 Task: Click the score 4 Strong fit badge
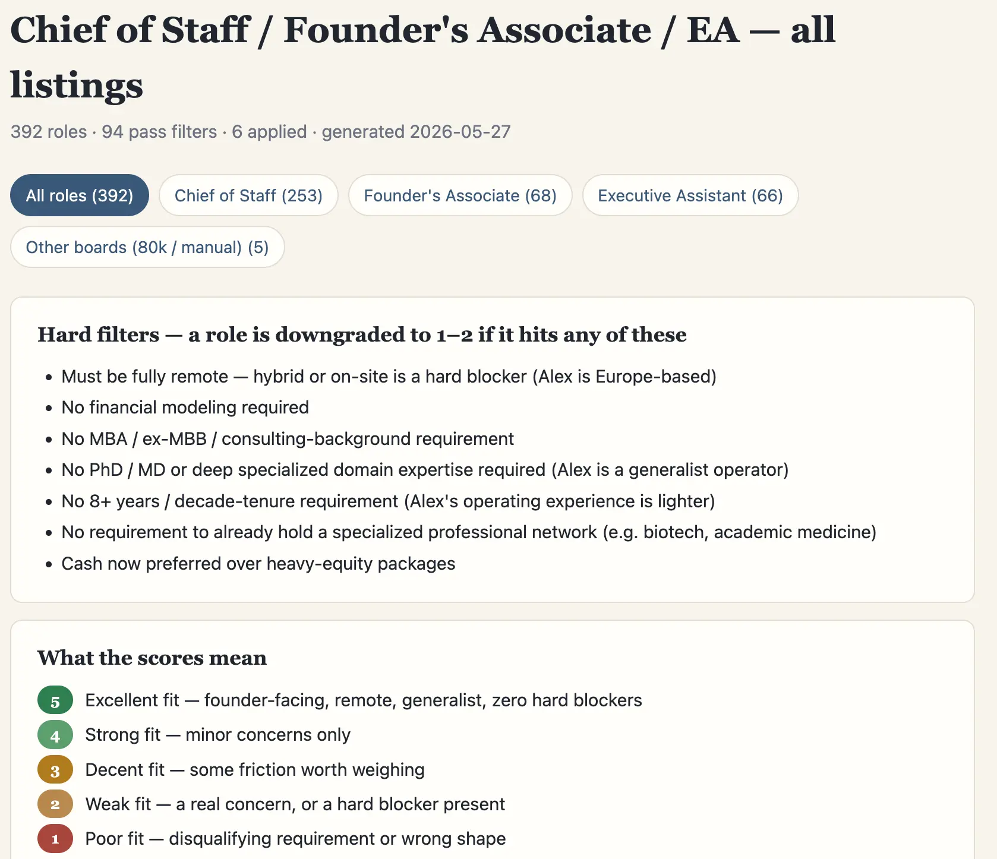(55, 735)
